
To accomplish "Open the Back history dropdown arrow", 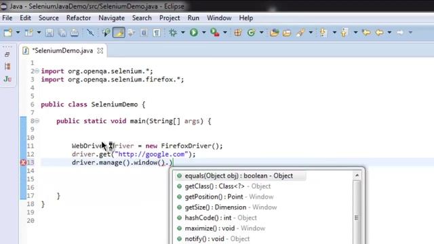I will (389, 33).
